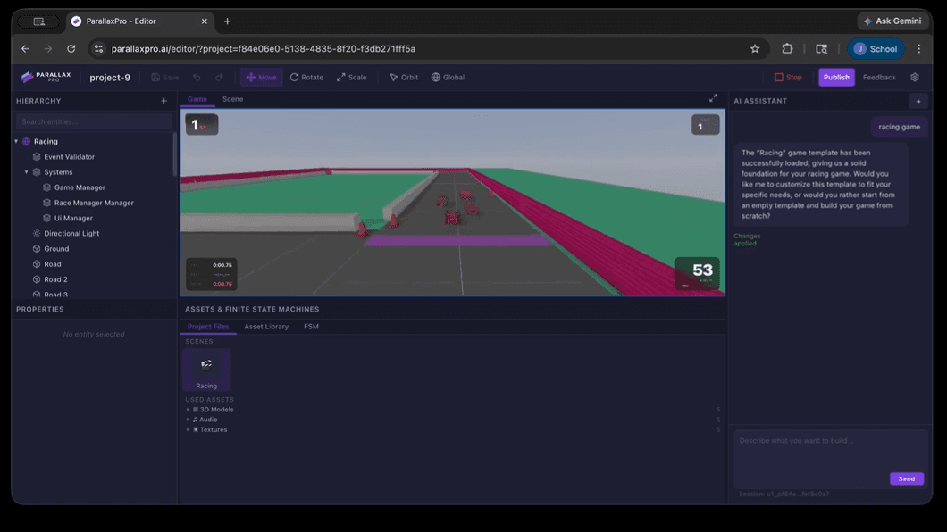Open the editor settings gear icon
Image resolution: width=947 pixels, height=532 pixels.
tap(914, 78)
